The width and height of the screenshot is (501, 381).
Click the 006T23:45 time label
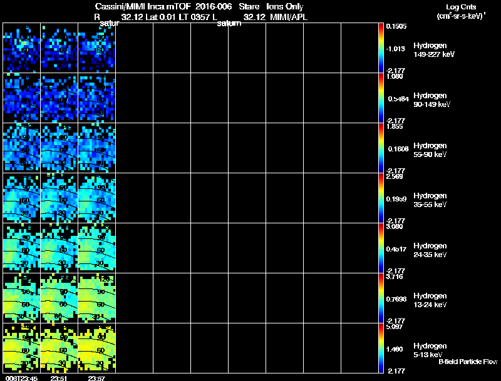point(21,378)
